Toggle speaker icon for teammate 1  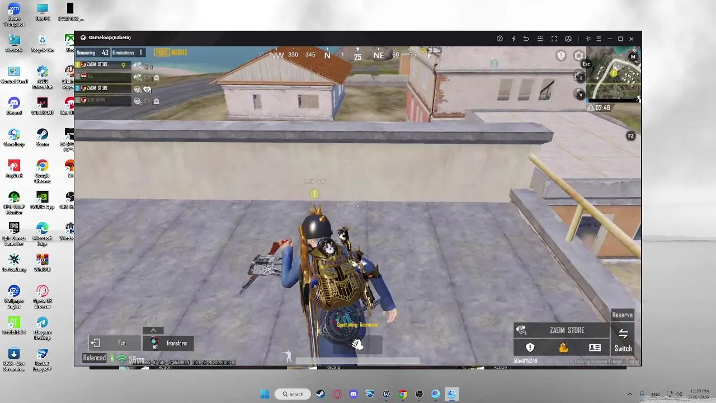pyautogui.click(x=138, y=65)
